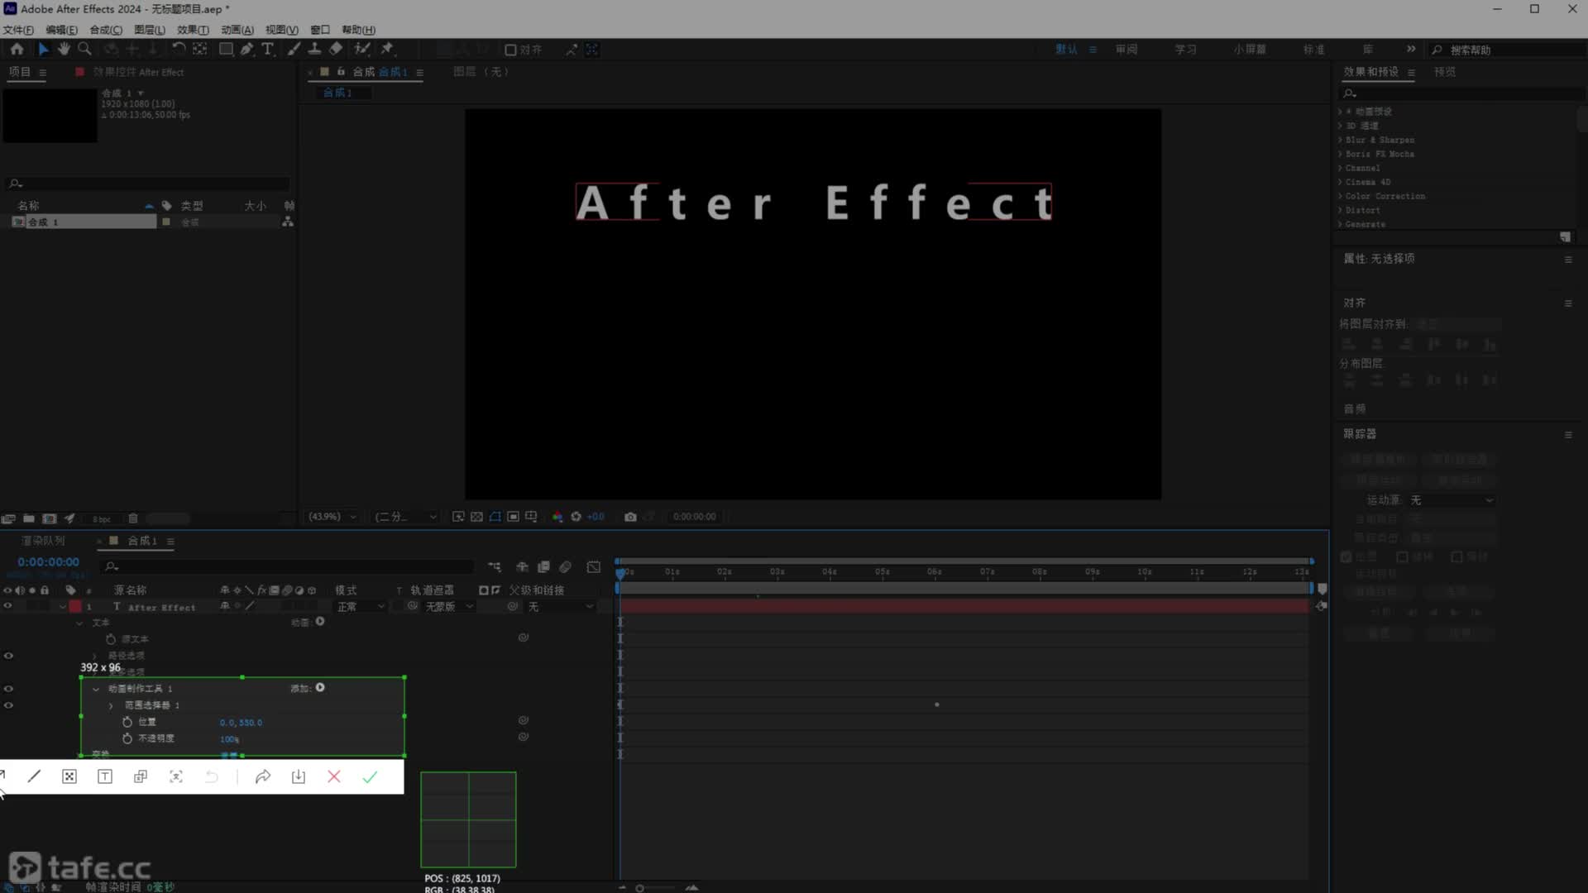Click the Home icon in the toolbar
The width and height of the screenshot is (1588, 893).
point(17,50)
